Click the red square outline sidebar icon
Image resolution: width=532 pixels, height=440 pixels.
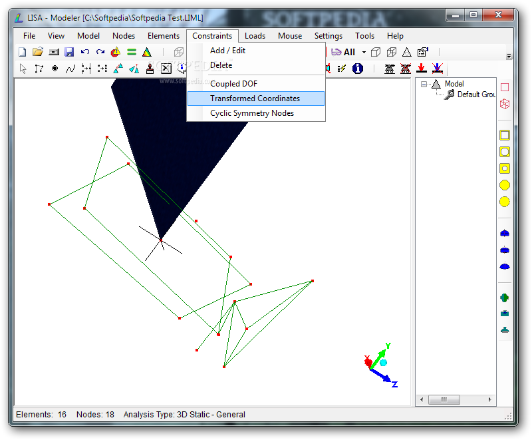tap(505, 87)
